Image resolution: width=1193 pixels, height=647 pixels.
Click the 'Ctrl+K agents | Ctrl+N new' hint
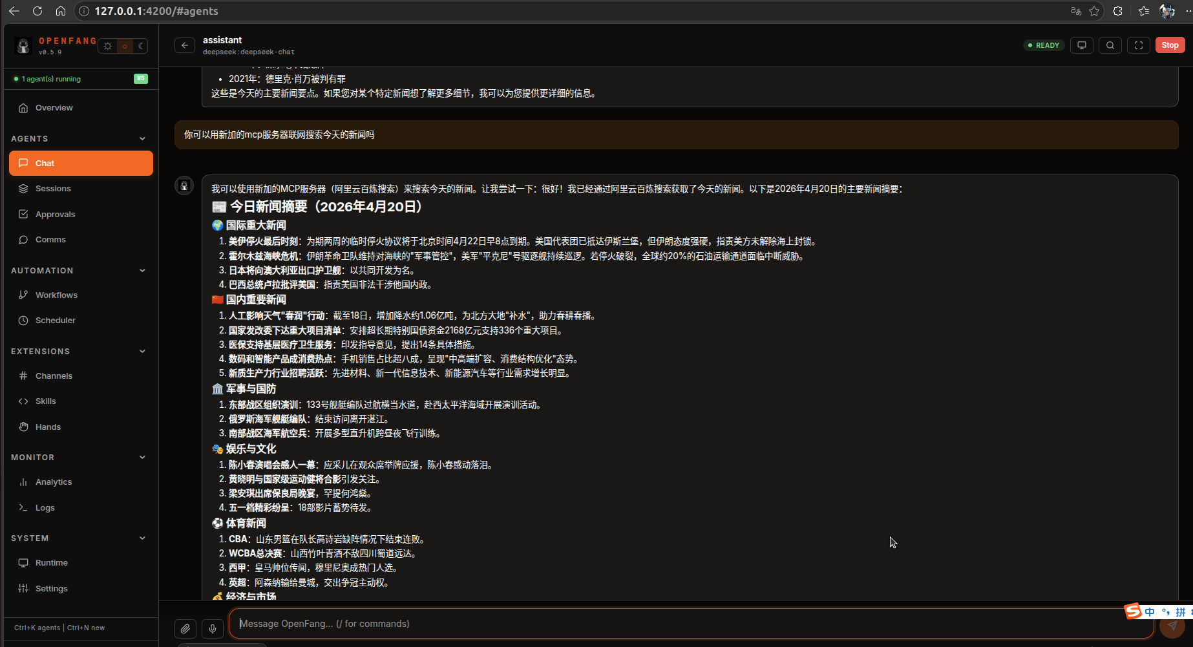(59, 628)
